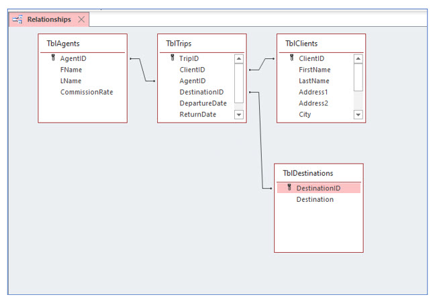Select FirstName field in TblClients
Image resolution: width=435 pixels, height=299 pixels.
[x=315, y=70]
